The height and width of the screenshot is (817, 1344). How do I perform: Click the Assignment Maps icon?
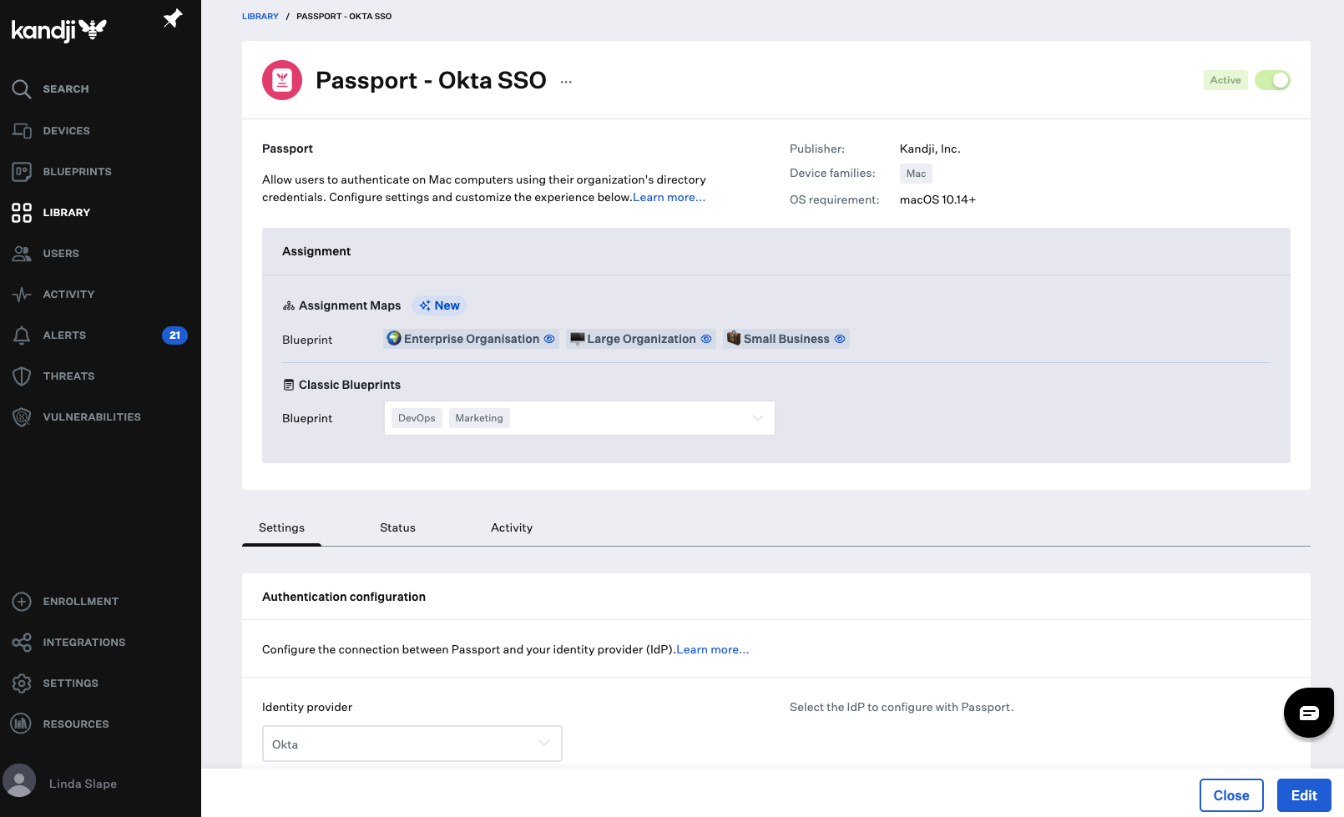pos(289,306)
